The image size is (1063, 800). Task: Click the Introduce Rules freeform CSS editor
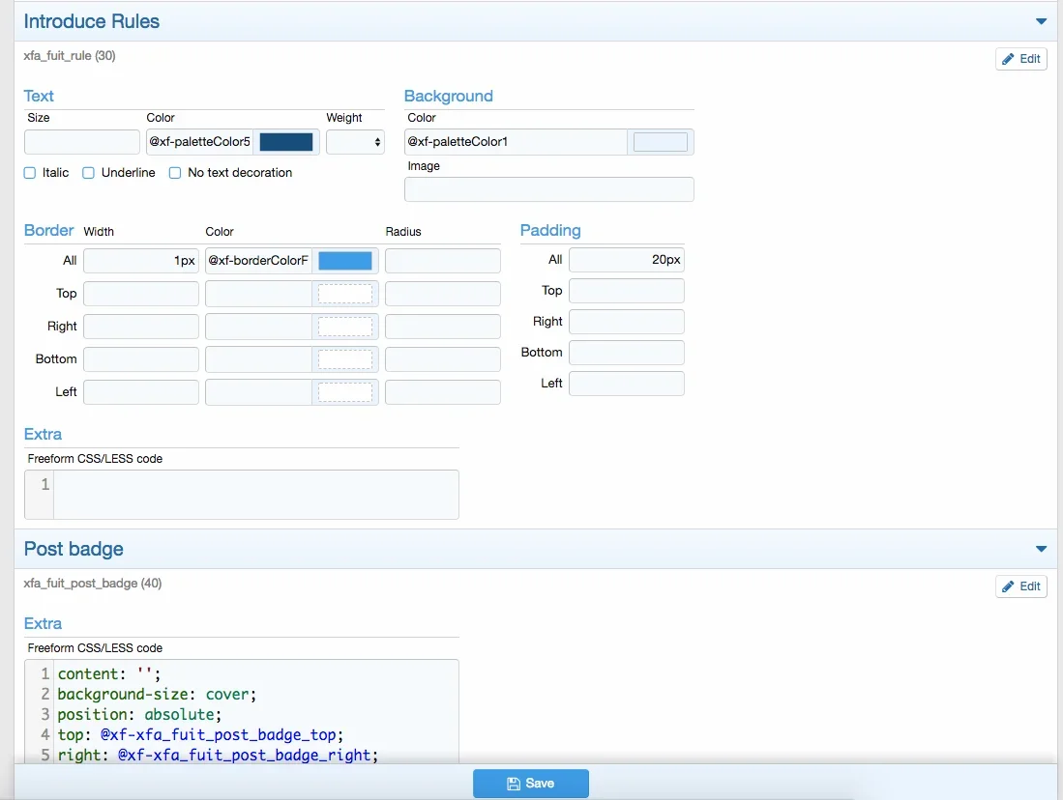point(255,495)
